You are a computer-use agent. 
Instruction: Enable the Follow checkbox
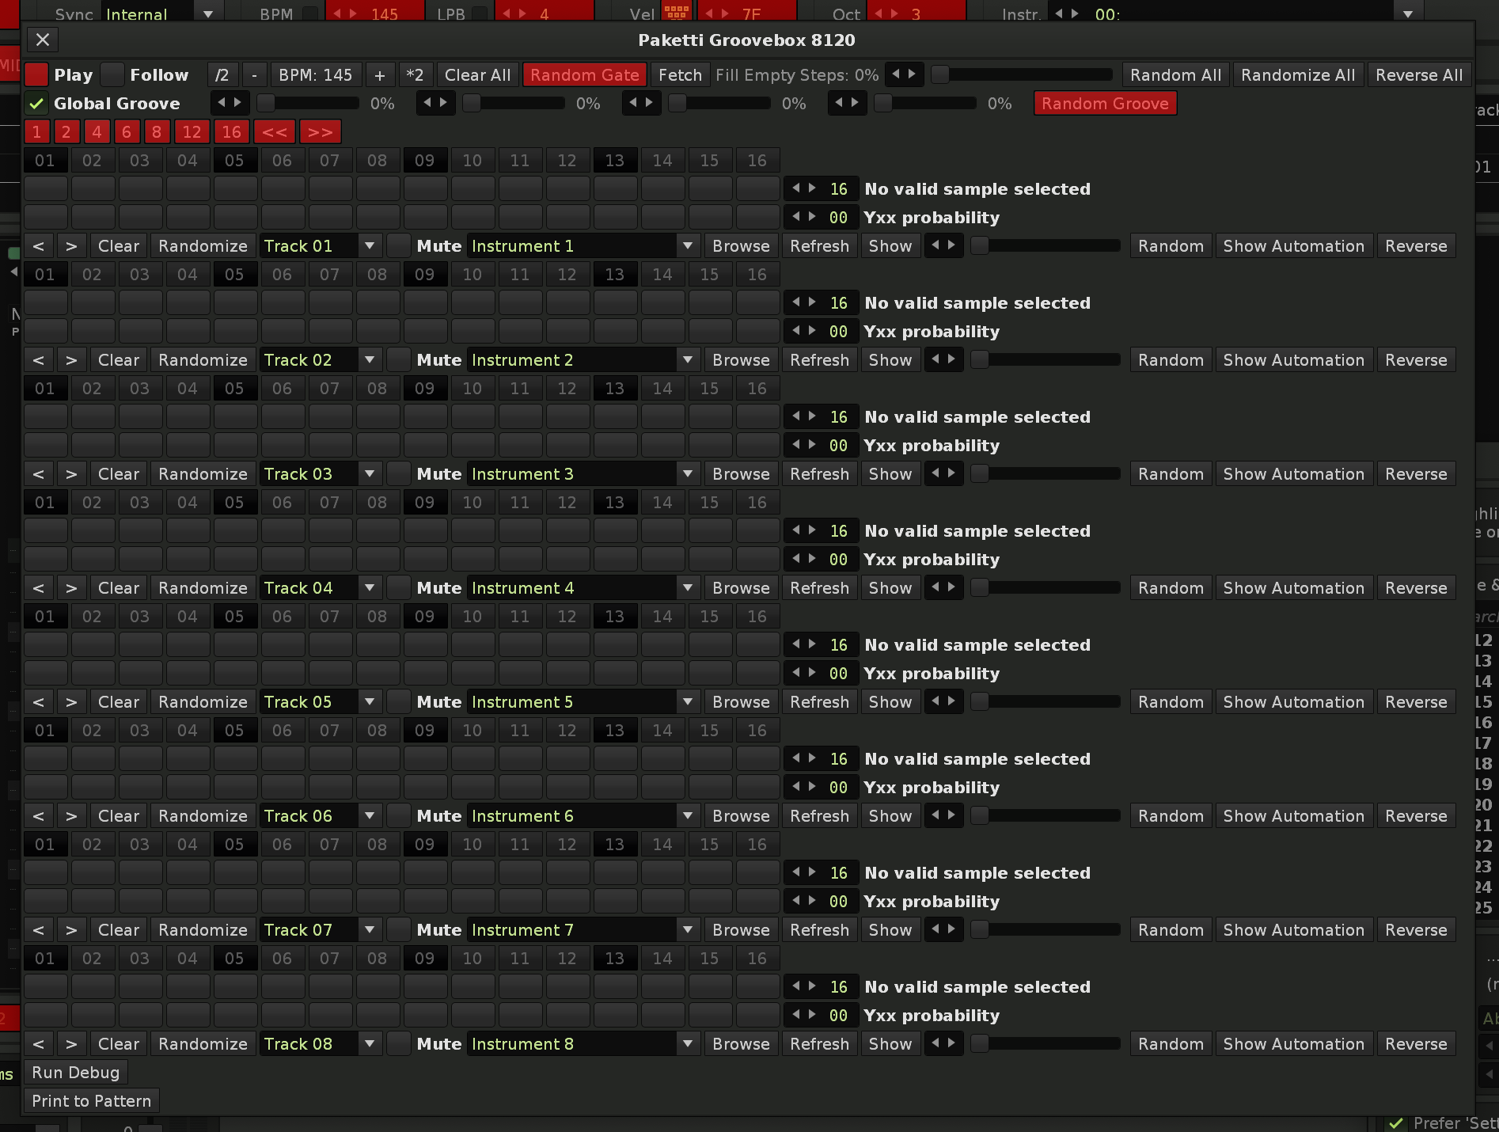point(112,75)
